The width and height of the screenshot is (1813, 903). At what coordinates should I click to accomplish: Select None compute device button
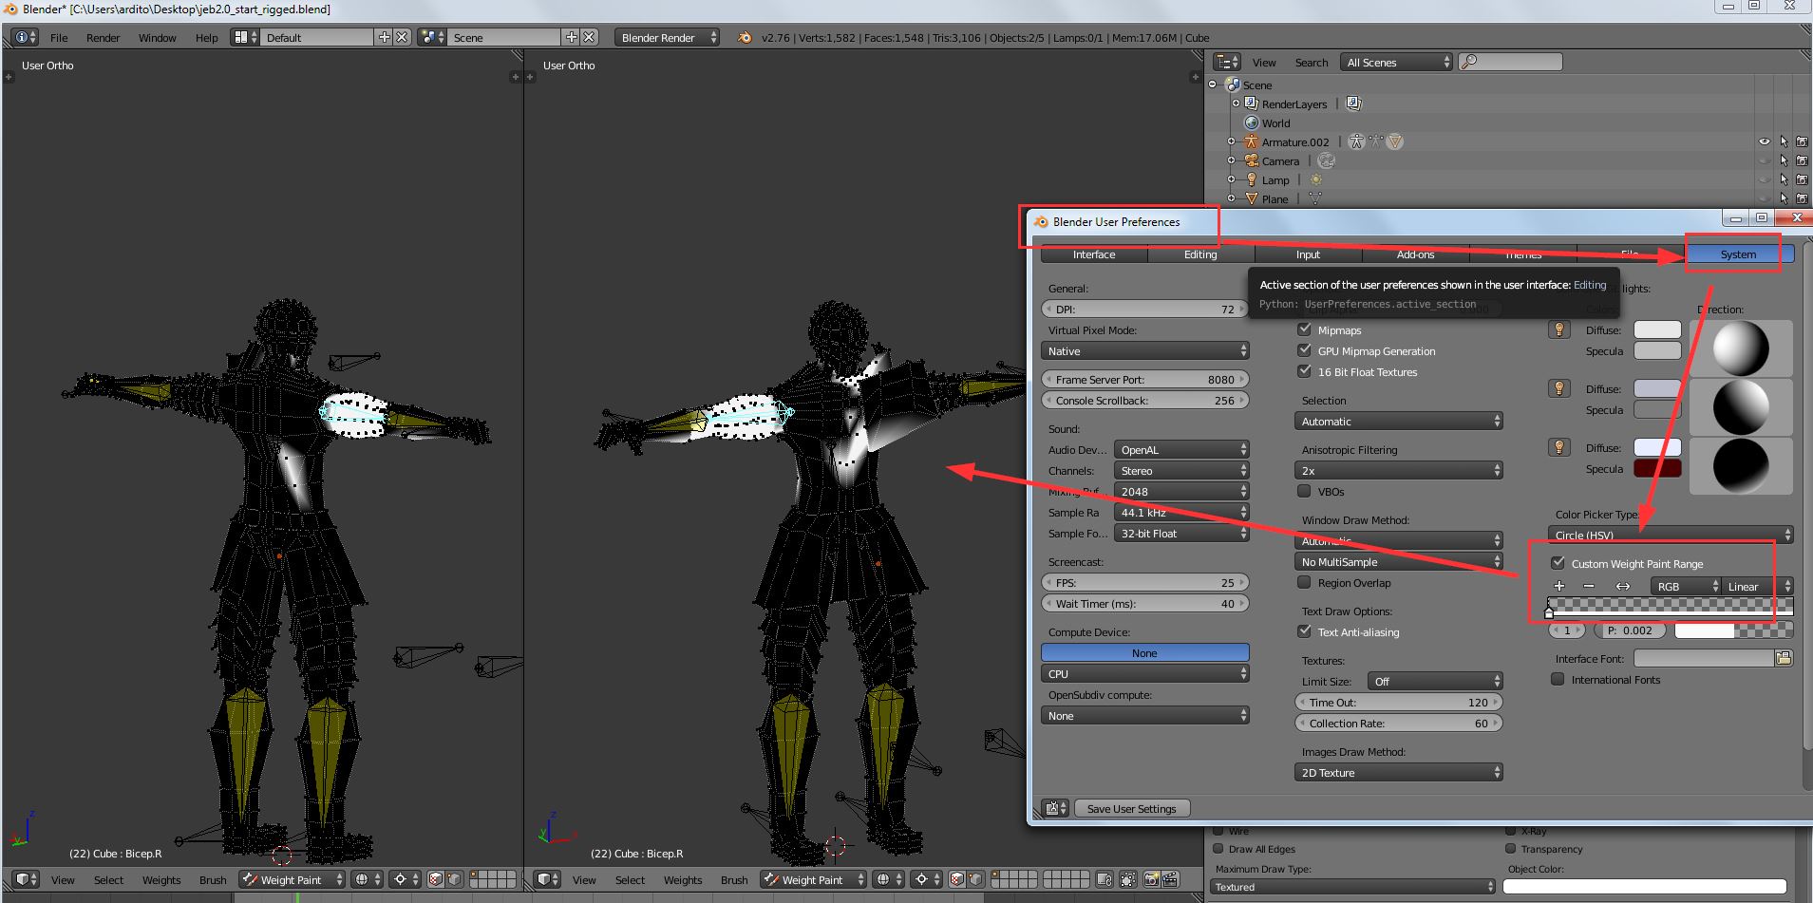click(x=1144, y=652)
